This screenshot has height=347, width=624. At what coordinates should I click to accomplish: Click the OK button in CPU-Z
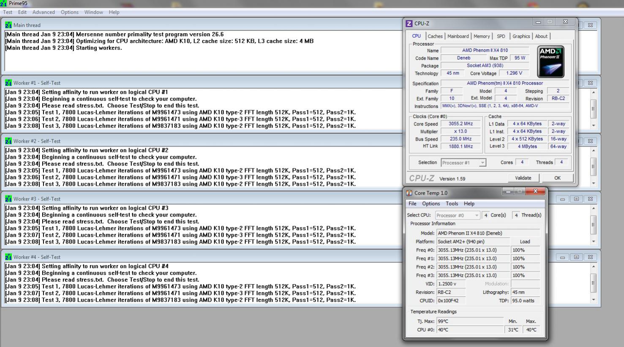pos(557,178)
